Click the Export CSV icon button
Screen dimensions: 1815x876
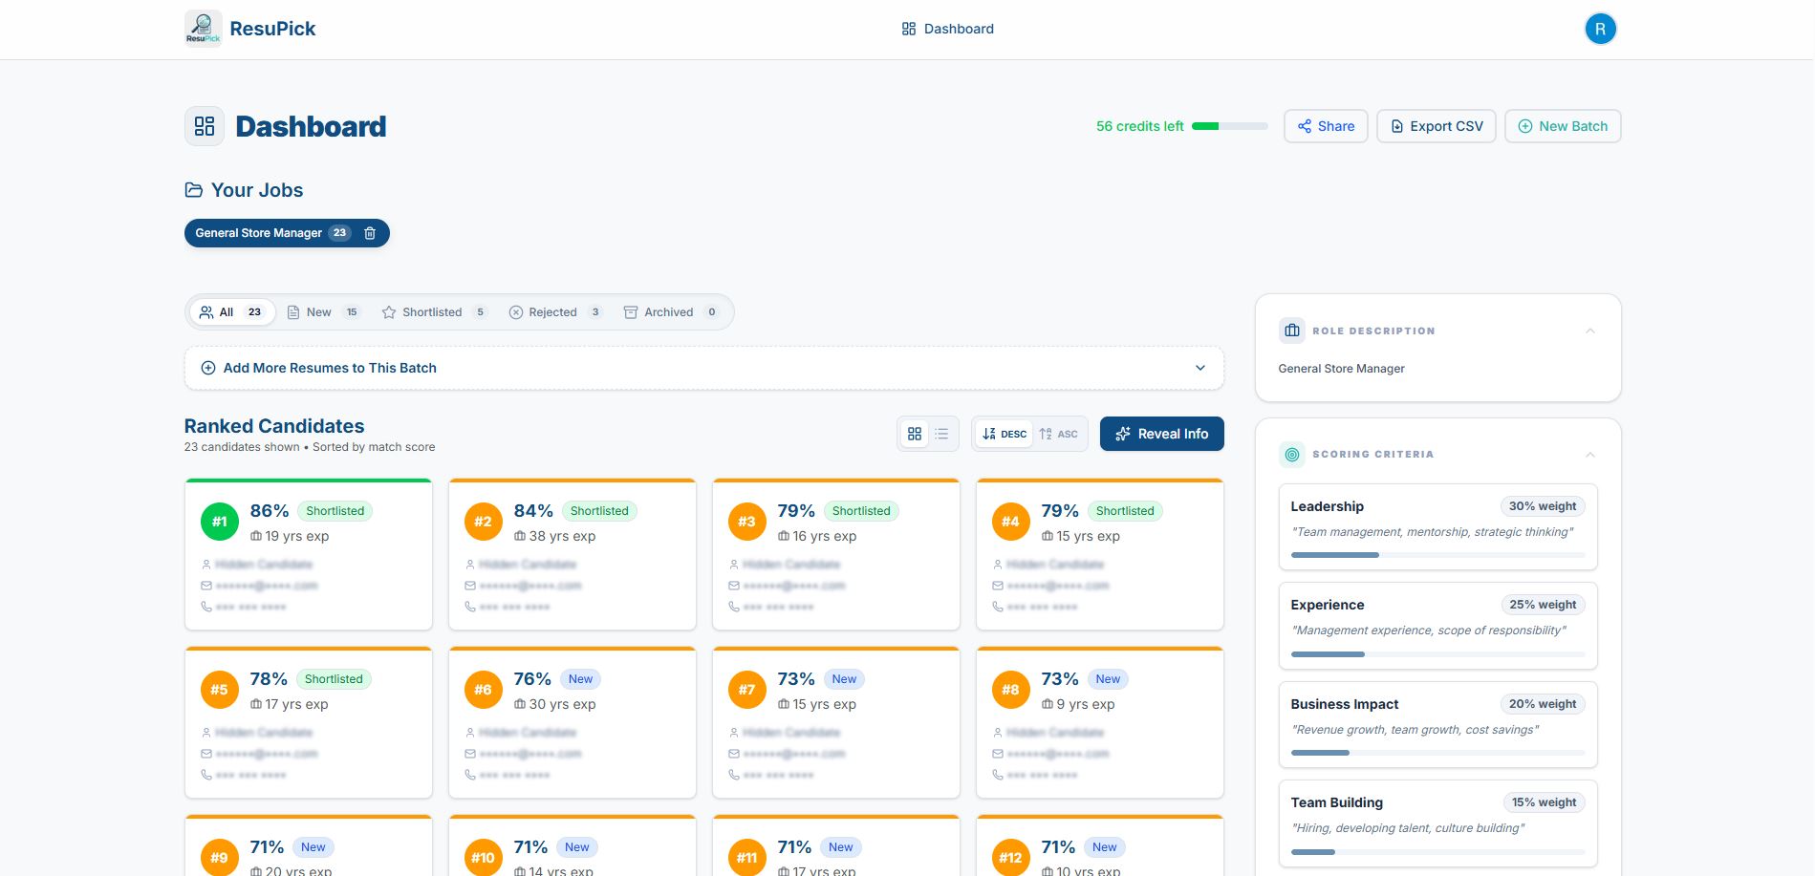coord(1396,125)
